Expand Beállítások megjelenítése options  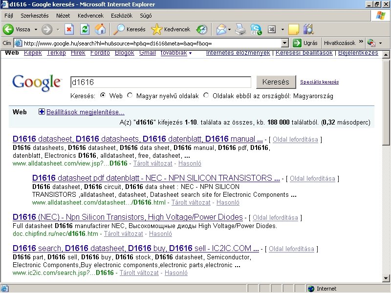pos(85,112)
